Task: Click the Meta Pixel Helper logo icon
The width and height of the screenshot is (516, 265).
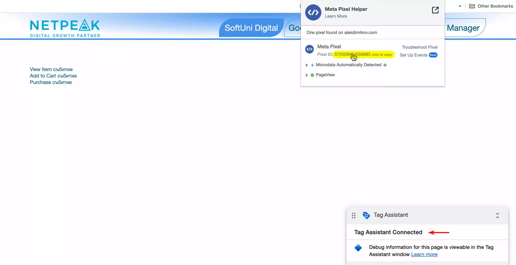Action: (313, 13)
